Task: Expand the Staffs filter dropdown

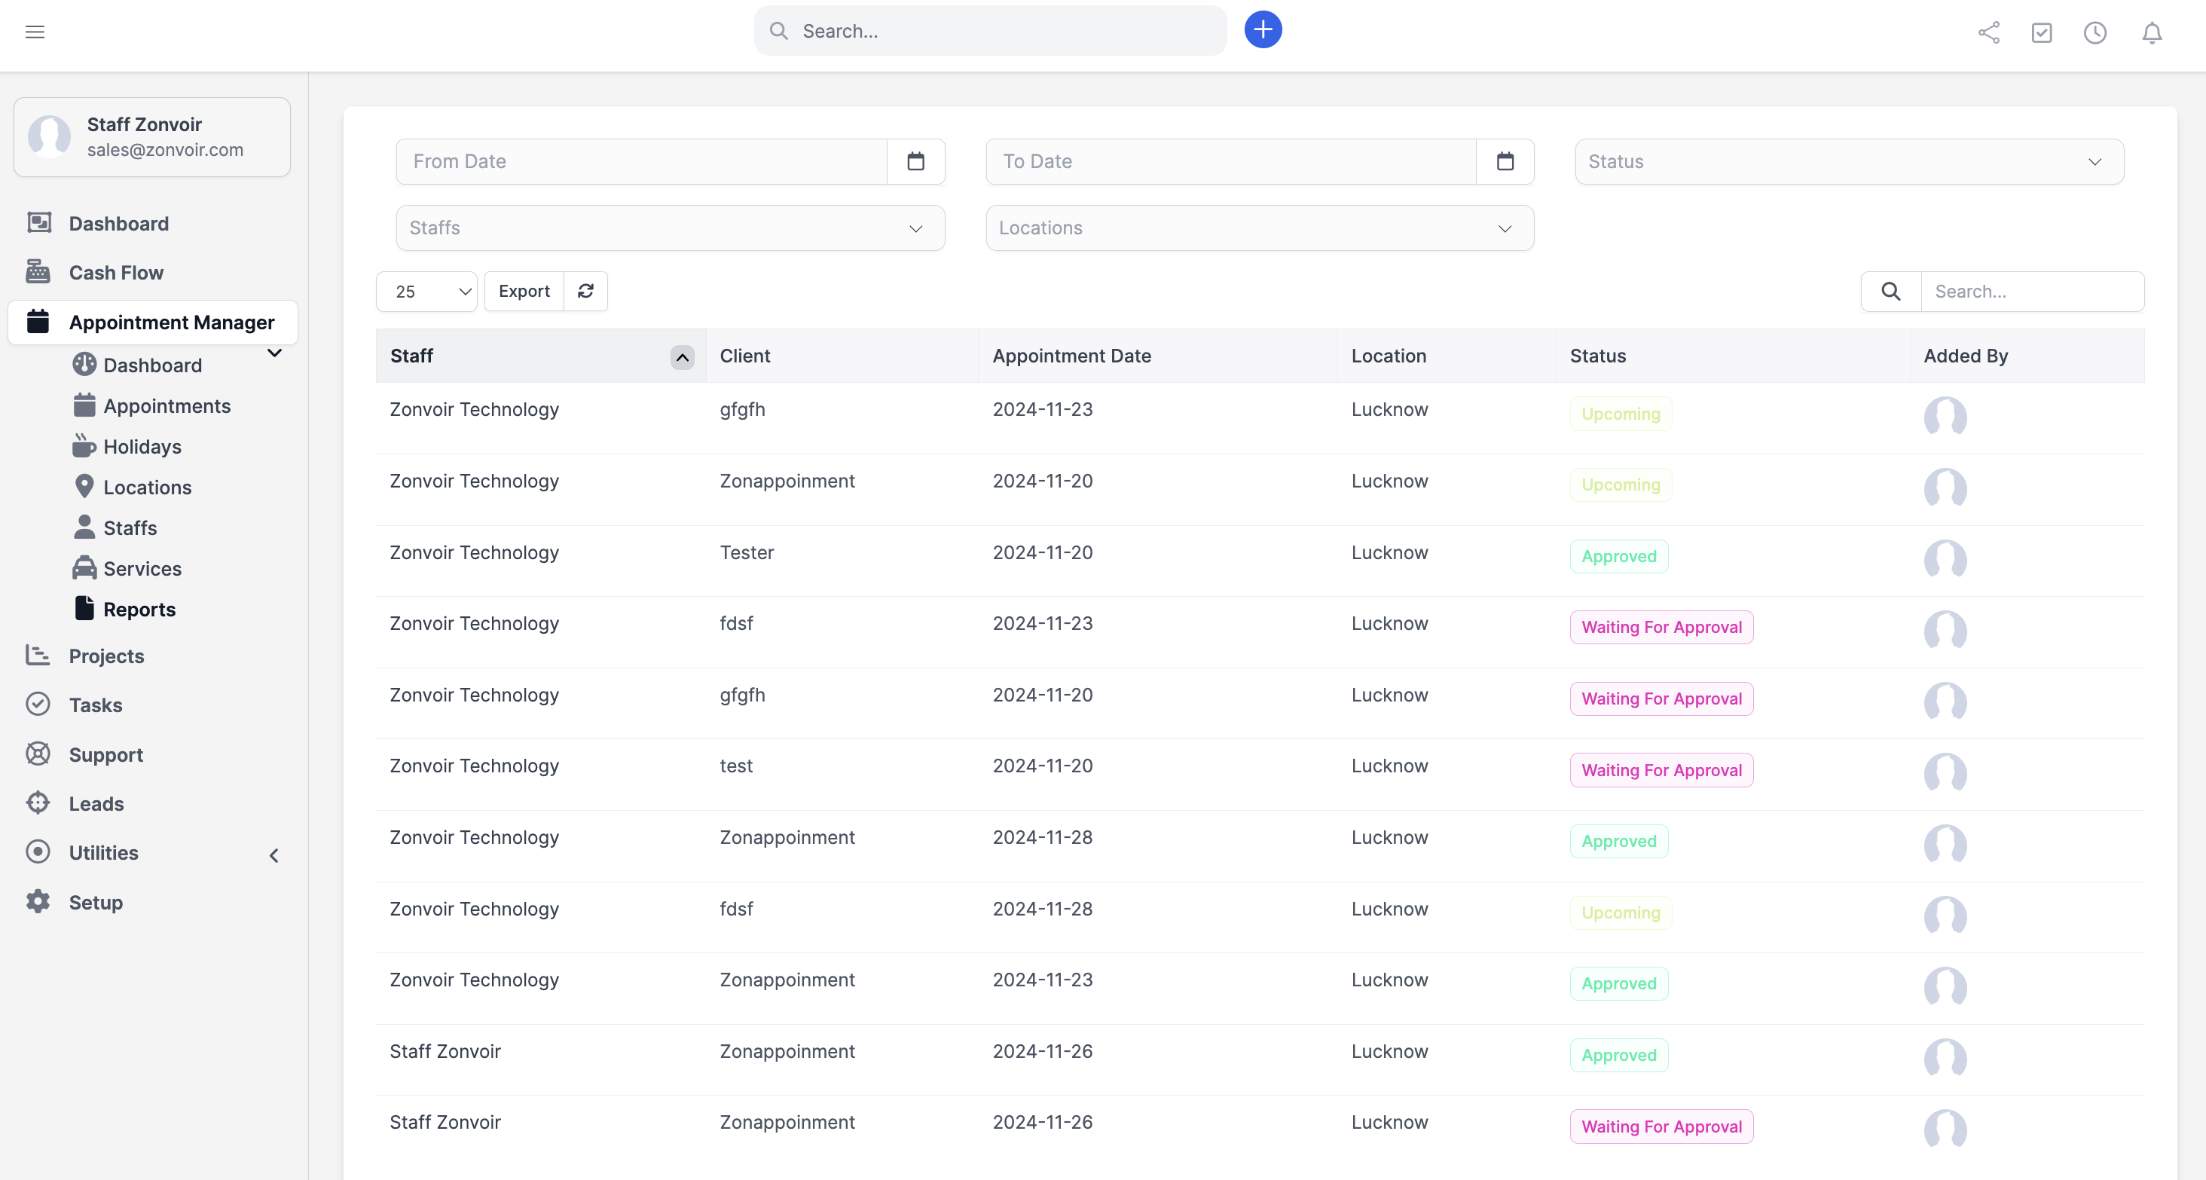Action: click(671, 228)
